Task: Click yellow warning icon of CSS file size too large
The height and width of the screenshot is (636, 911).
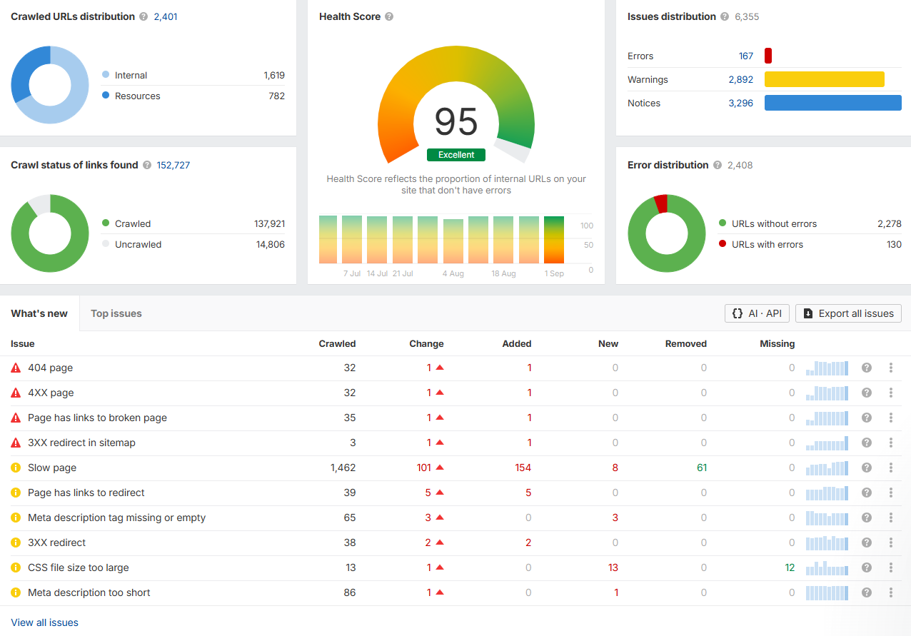Action: pos(16,567)
